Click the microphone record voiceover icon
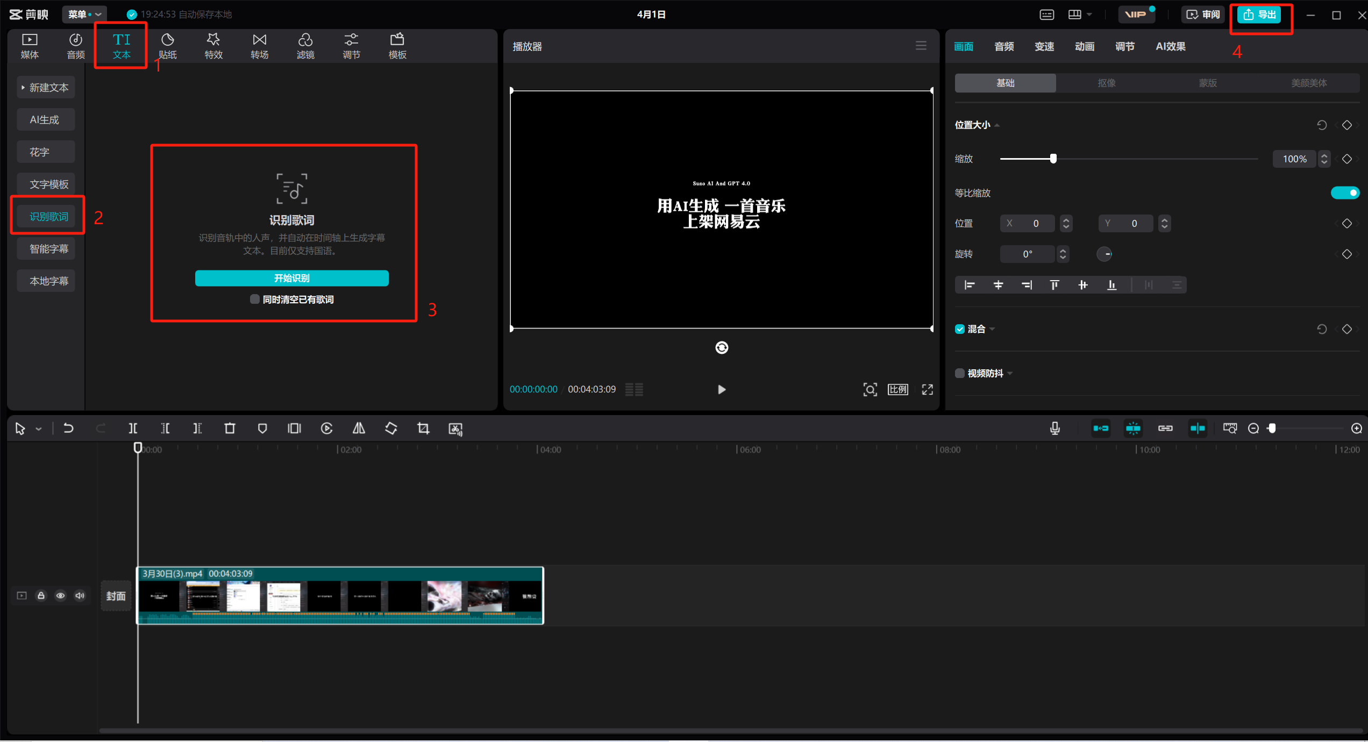The height and width of the screenshot is (742, 1368). click(1055, 429)
